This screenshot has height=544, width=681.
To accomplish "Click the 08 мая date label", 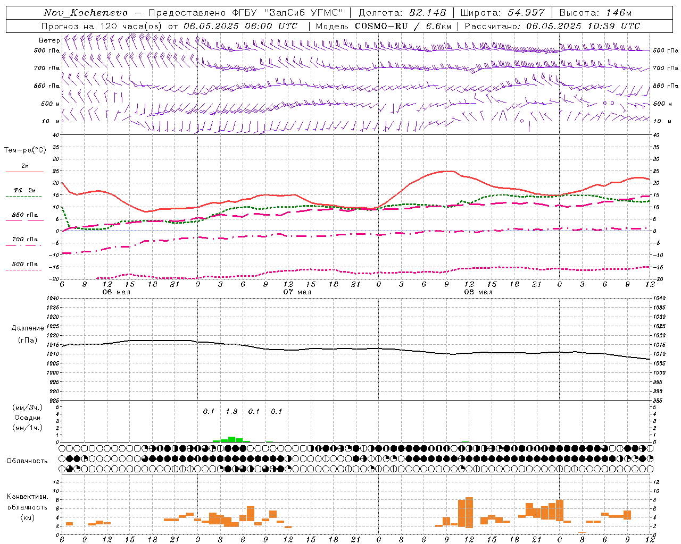I will (x=478, y=292).
